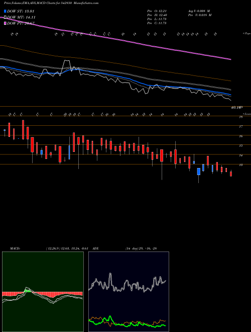Click the 'DOW ST: 13.01' legend text
251x332 pixels.
(21, 11)
